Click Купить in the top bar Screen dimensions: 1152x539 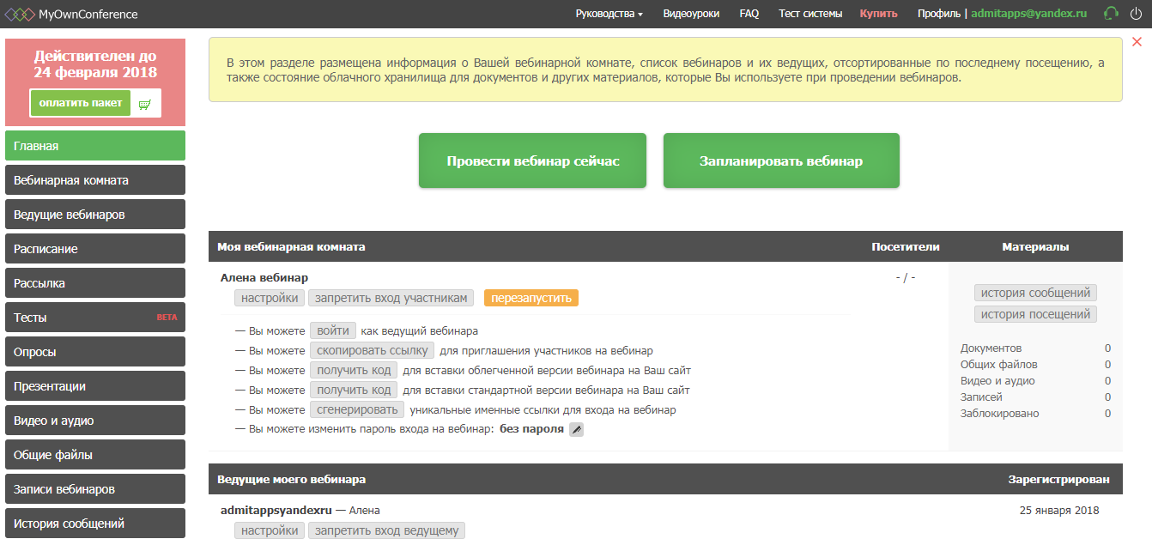coord(879,14)
